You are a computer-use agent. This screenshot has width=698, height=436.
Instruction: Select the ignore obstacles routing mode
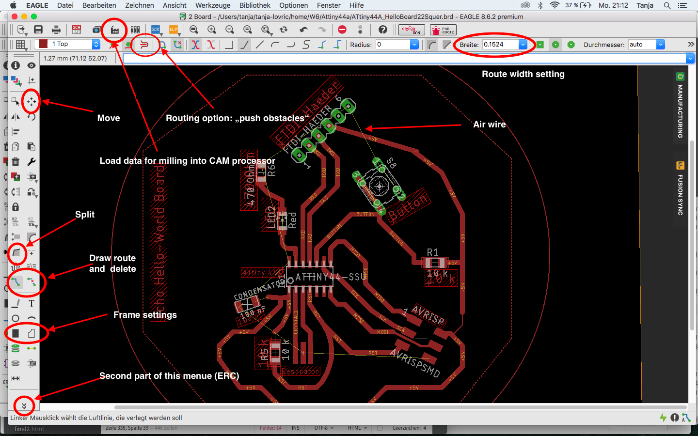(x=113, y=45)
